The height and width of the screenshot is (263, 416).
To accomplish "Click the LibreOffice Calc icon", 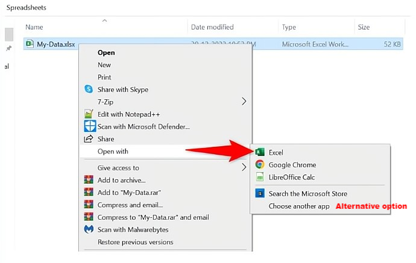I will click(260, 178).
